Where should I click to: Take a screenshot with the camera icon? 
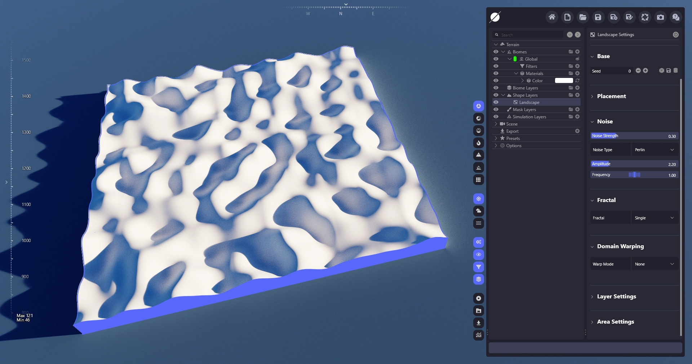[x=660, y=17]
